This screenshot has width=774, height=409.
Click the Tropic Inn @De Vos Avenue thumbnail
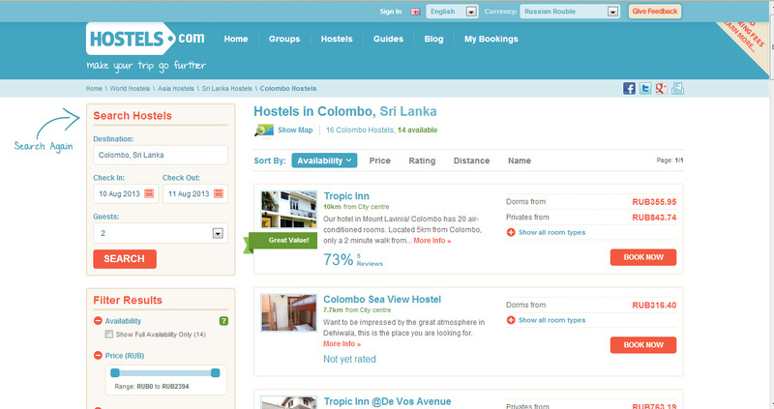point(288,402)
